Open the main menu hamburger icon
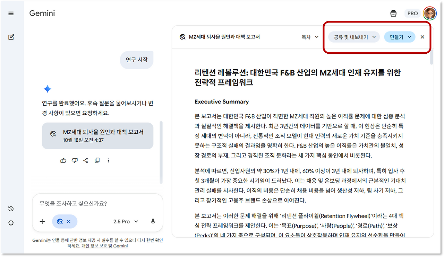The image size is (444, 257). 11,14
